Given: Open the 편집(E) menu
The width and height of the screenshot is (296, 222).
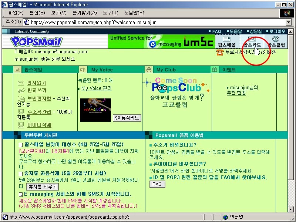Looking at the screenshot, I should click(37, 13).
